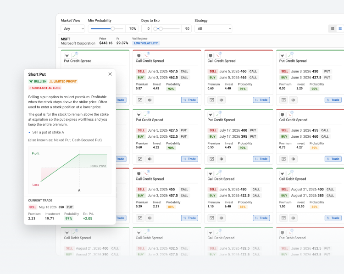Trade the August 21 400/385 Call Debit Spread

[333, 218]
